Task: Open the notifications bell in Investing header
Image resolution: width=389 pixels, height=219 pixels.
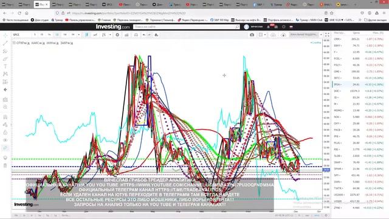Action: pyautogui.click(x=268, y=27)
